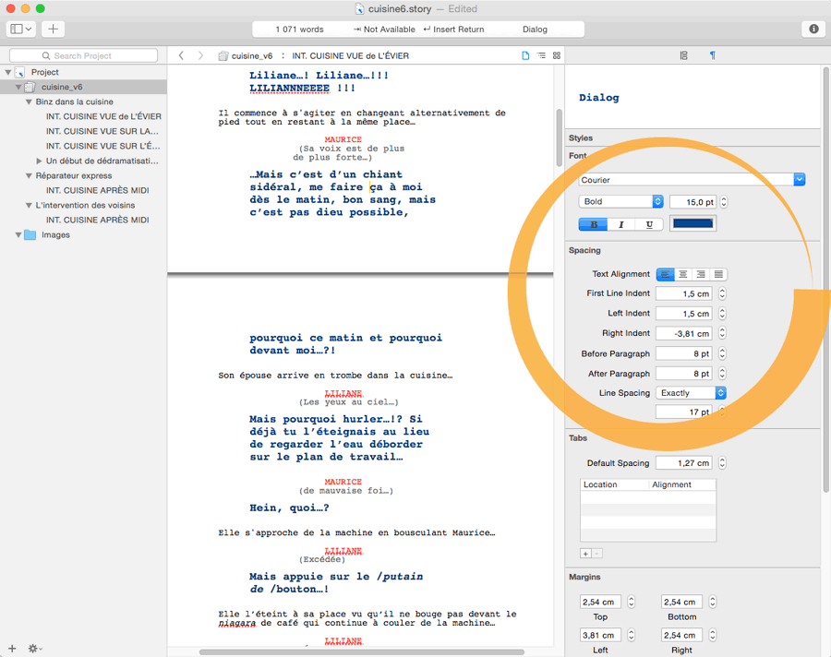Click First Line Indent value field
Viewport: 831px width, 657px height.
pos(683,293)
